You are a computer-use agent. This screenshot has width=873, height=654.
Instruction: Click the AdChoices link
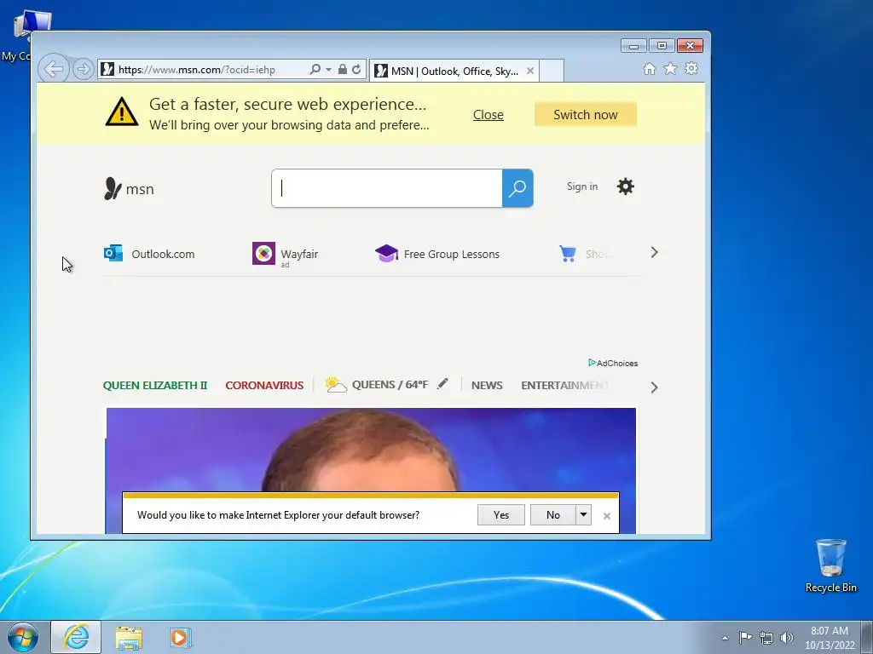(x=613, y=363)
